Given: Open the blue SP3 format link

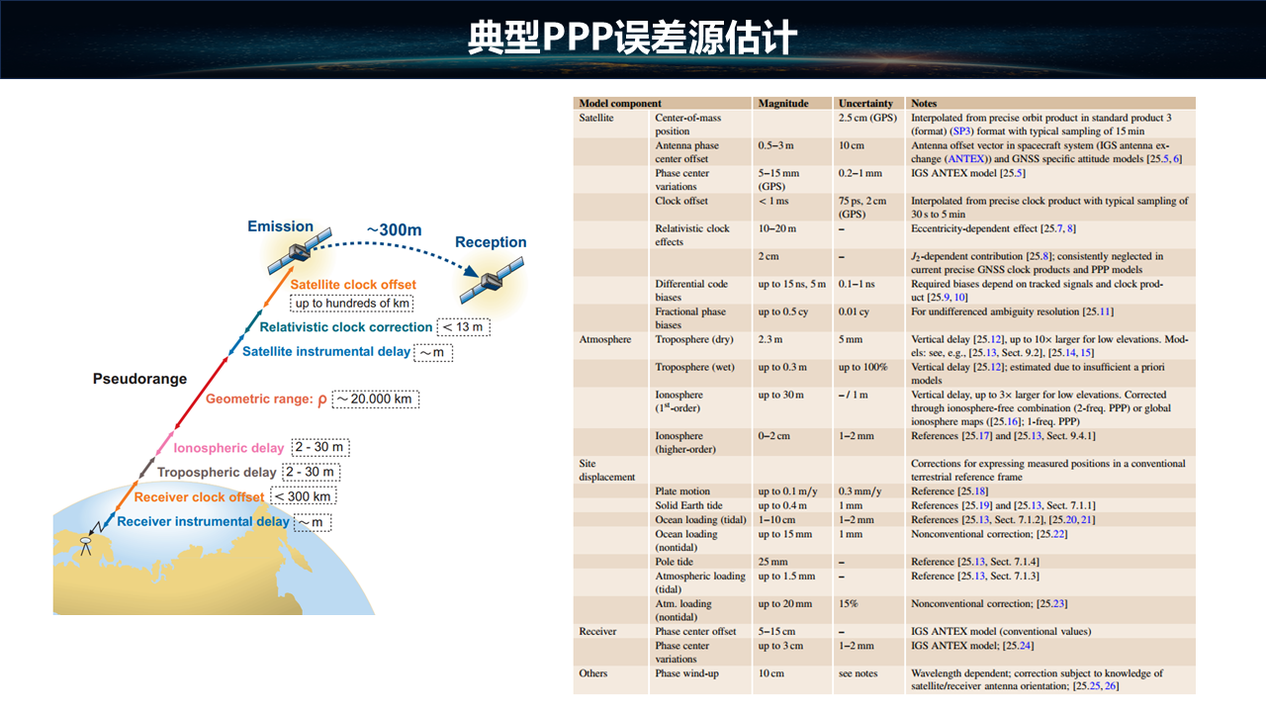Looking at the screenshot, I should point(961,131).
